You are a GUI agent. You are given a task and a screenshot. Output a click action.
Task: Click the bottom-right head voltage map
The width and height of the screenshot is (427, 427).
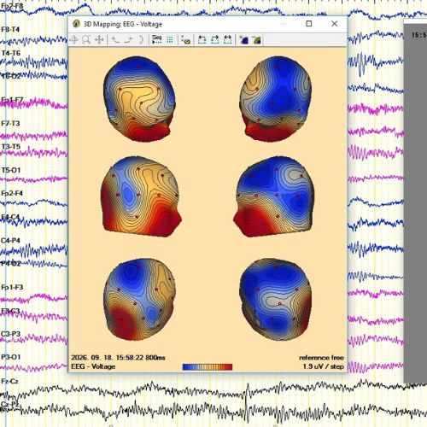tap(276, 300)
